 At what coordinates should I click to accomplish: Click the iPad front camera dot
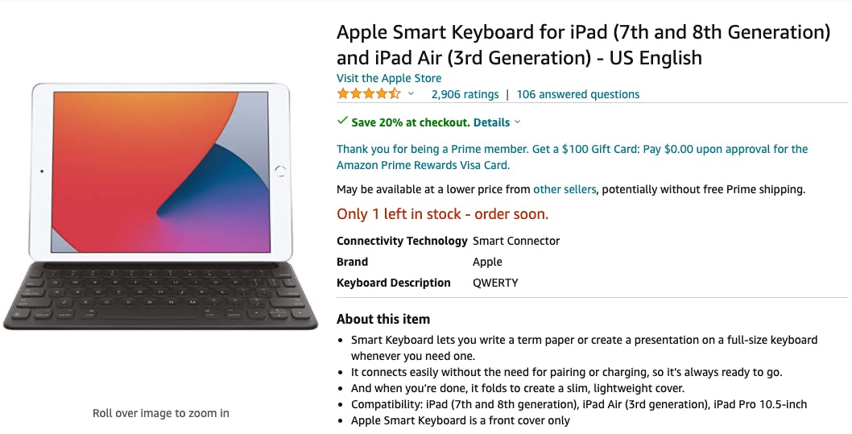pyautogui.click(x=41, y=171)
